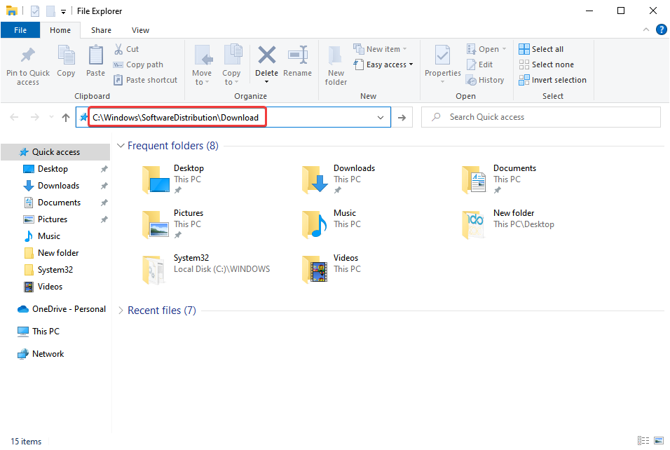Click Select all in the ribbon
This screenshot has width=670, height=450.
click(541, 49)
